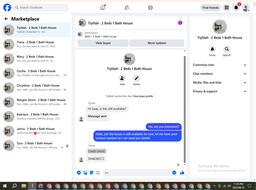Mute the conversation with the bell icon
Image resolution: width=256 pixels, height=190 pixels.
click(x=212, y=49)
